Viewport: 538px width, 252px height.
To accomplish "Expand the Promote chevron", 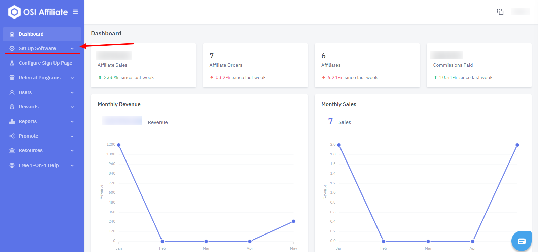I will point(72,136).
